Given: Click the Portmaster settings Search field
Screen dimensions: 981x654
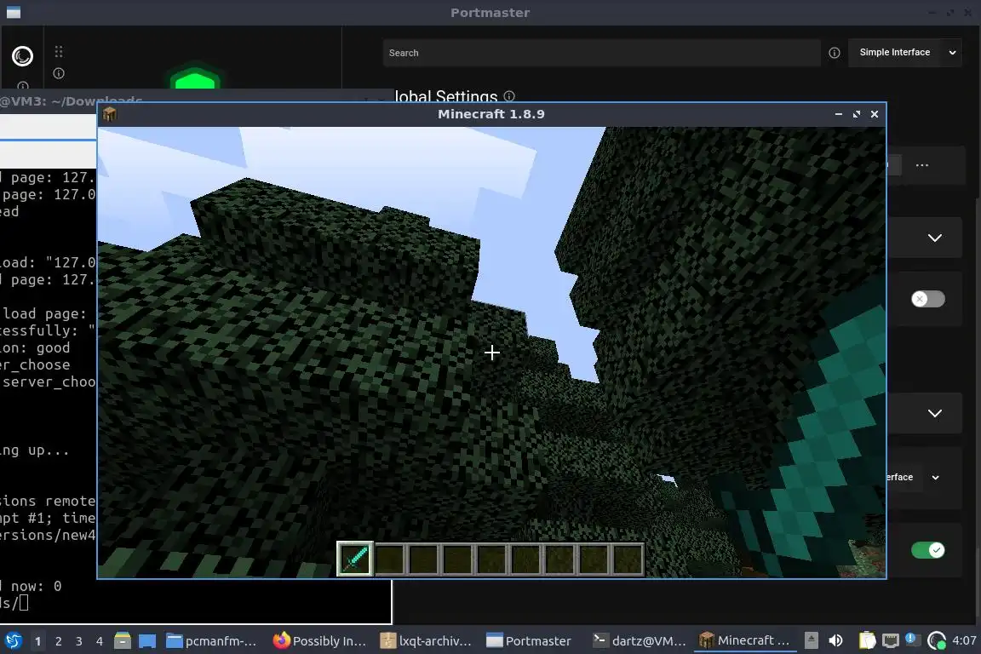Looking at the screenshot, I should [x=601, y=53].
